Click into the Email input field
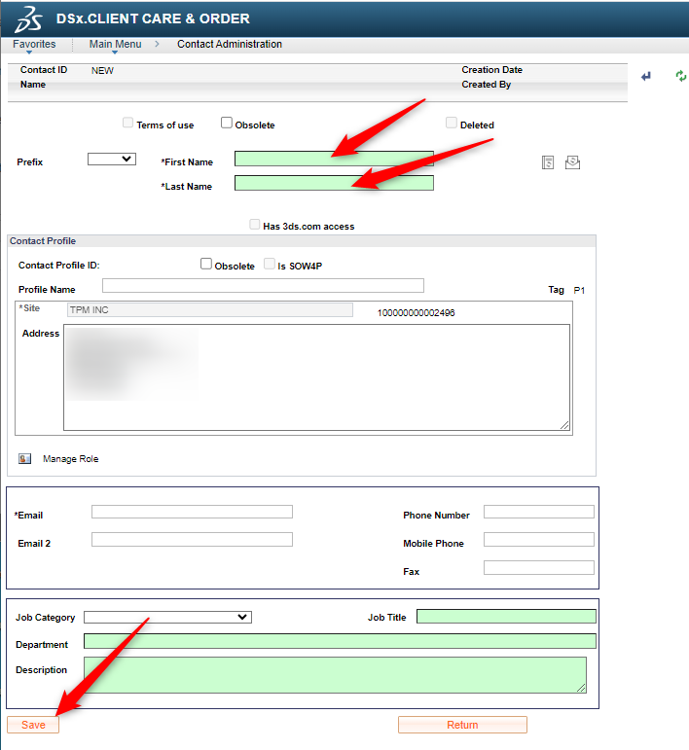689x750 pixels. click(192, 512)
